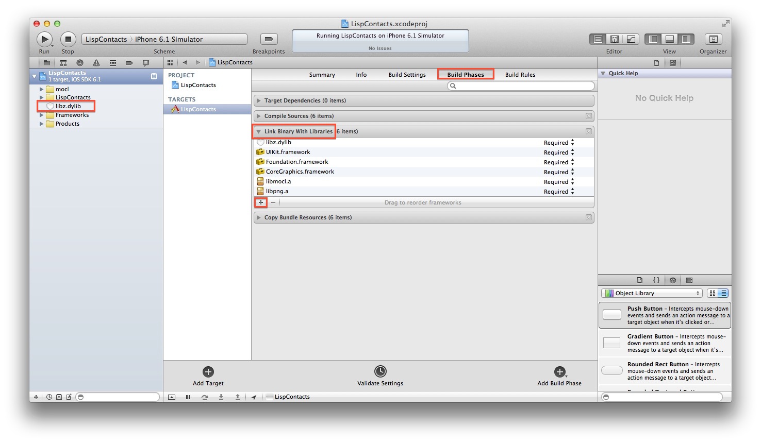Choose the iPhone 6.1 Simulator destination
Viewport: 761px width, 443px height.
(169, 39)
